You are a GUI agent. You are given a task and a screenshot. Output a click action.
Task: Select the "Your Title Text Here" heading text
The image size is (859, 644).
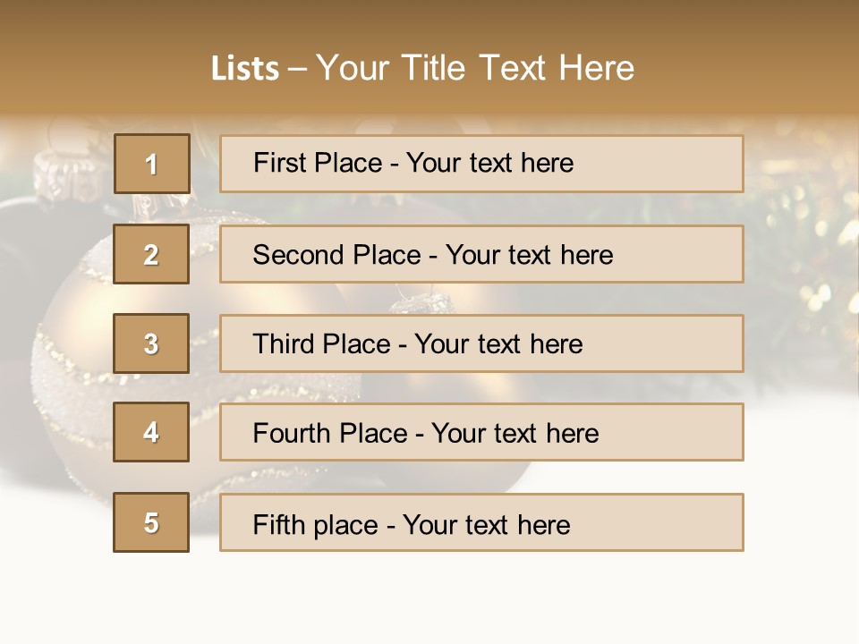[475, 68]
